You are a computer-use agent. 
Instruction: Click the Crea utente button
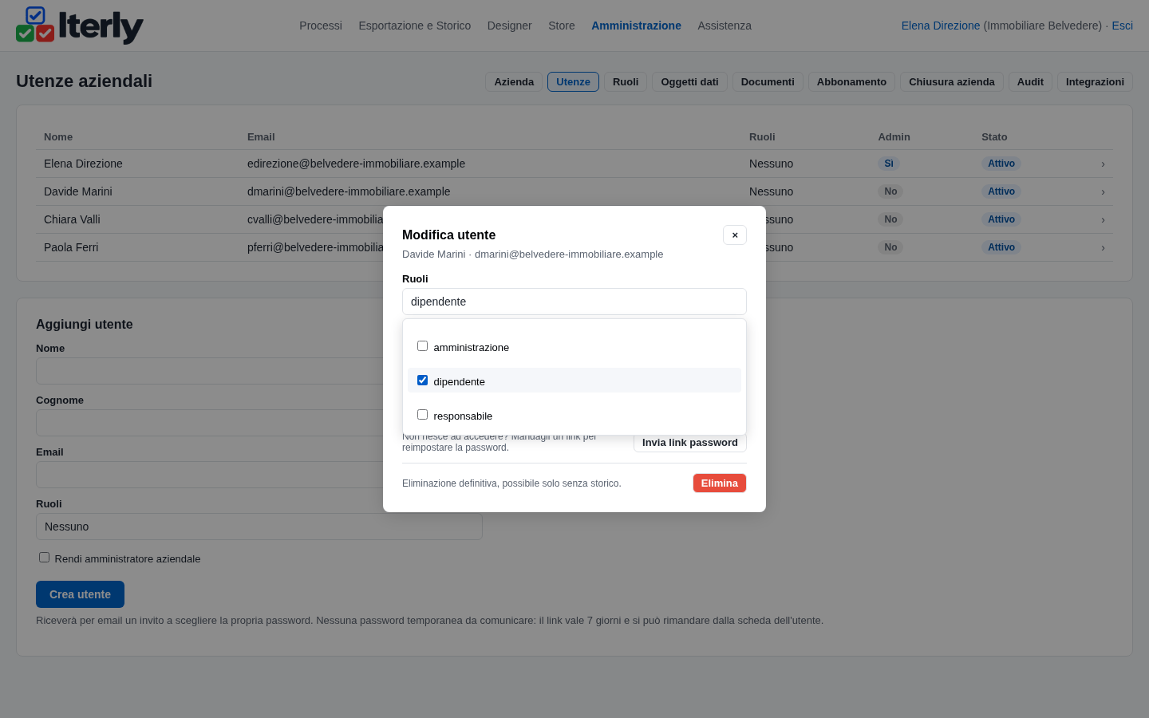coord(80,594)
